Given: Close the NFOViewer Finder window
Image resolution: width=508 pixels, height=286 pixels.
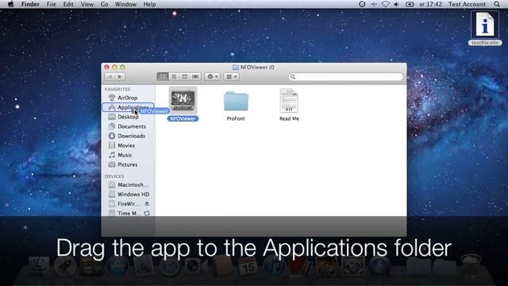Looking at the screenshot, I should pyautogui.click(x=106, y=67).
